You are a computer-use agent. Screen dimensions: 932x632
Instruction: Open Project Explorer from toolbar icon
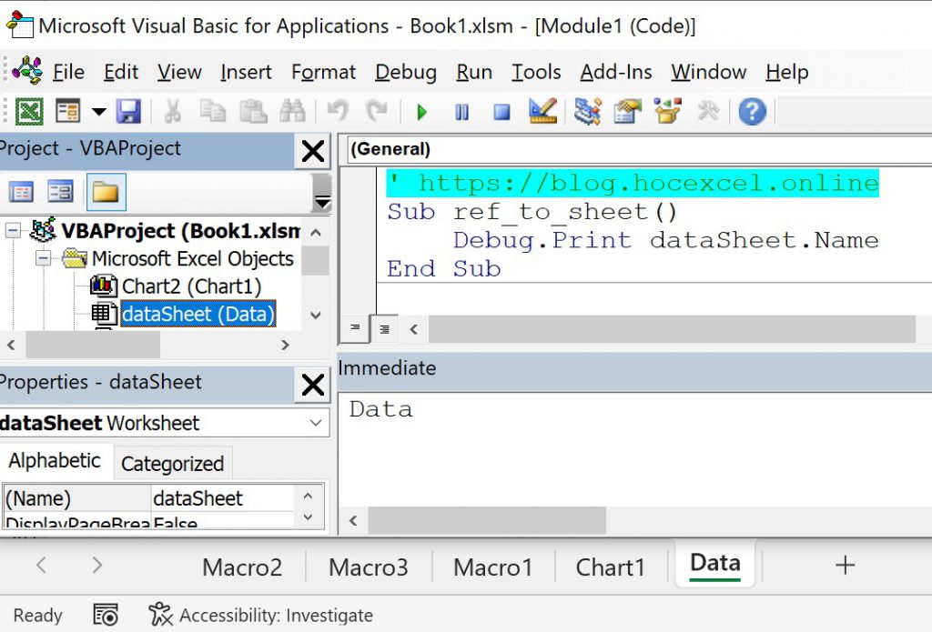coord(587,112)
